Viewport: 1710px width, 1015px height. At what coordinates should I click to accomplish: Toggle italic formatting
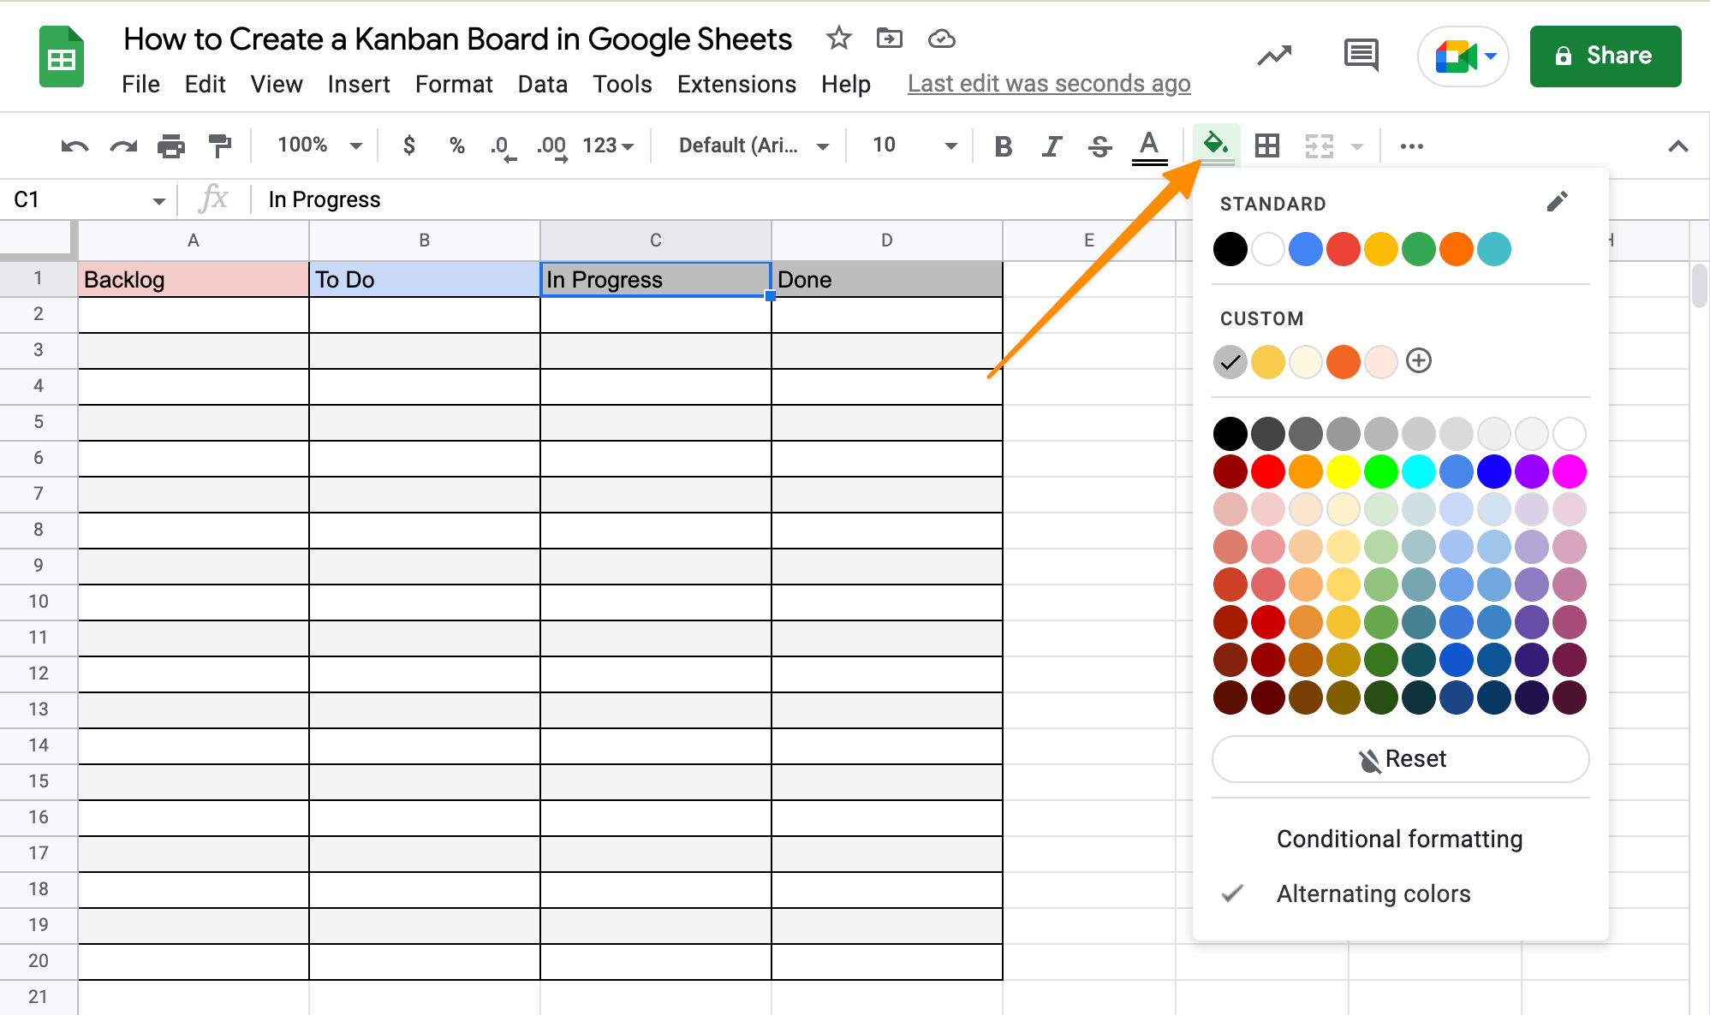pos(1051,146)
